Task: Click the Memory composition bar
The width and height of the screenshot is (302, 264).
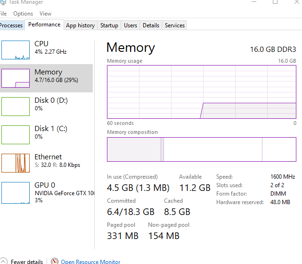Action: (x=201, y=149)
